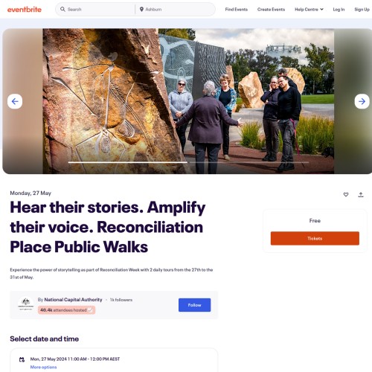Click the orange Tickets button
372x372 pixels.
[x=315, y=238]
